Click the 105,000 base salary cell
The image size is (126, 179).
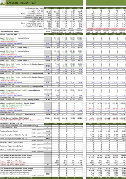(48, 12)
